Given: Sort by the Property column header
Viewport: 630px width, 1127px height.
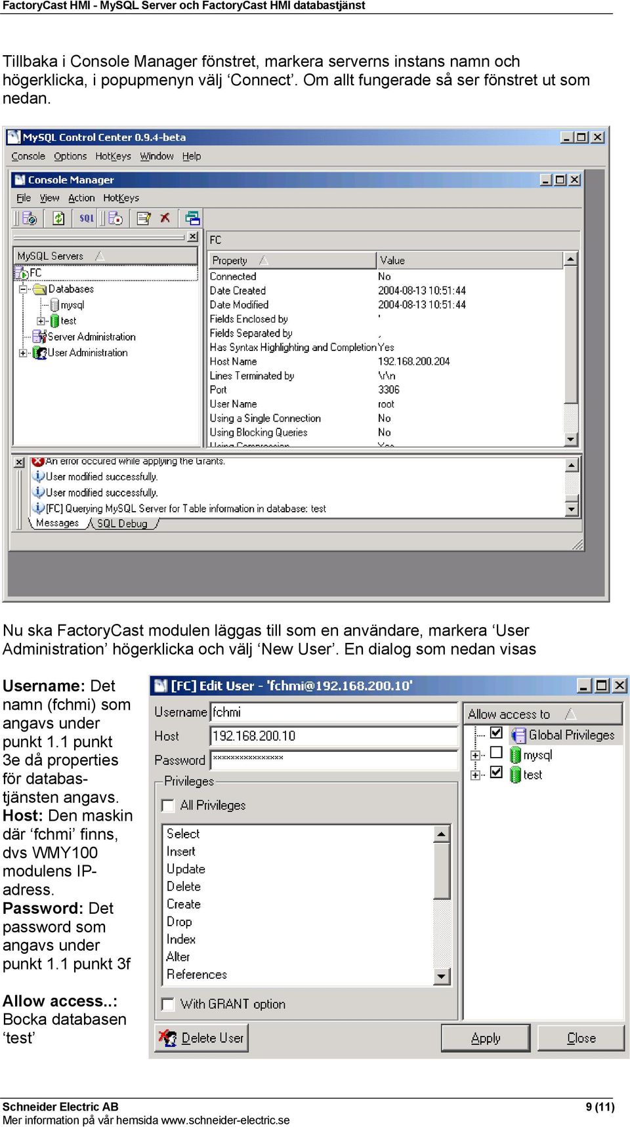Looking at the screenshot, I should 292,260.
